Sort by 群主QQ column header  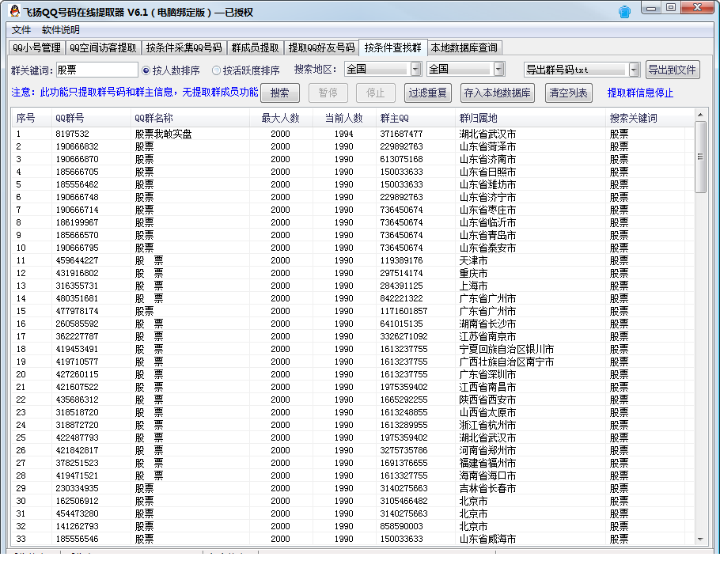[415, 118]
